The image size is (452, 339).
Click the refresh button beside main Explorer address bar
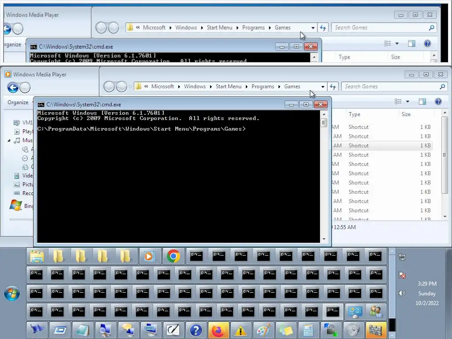pyautogui.click(x=333, y=87)
